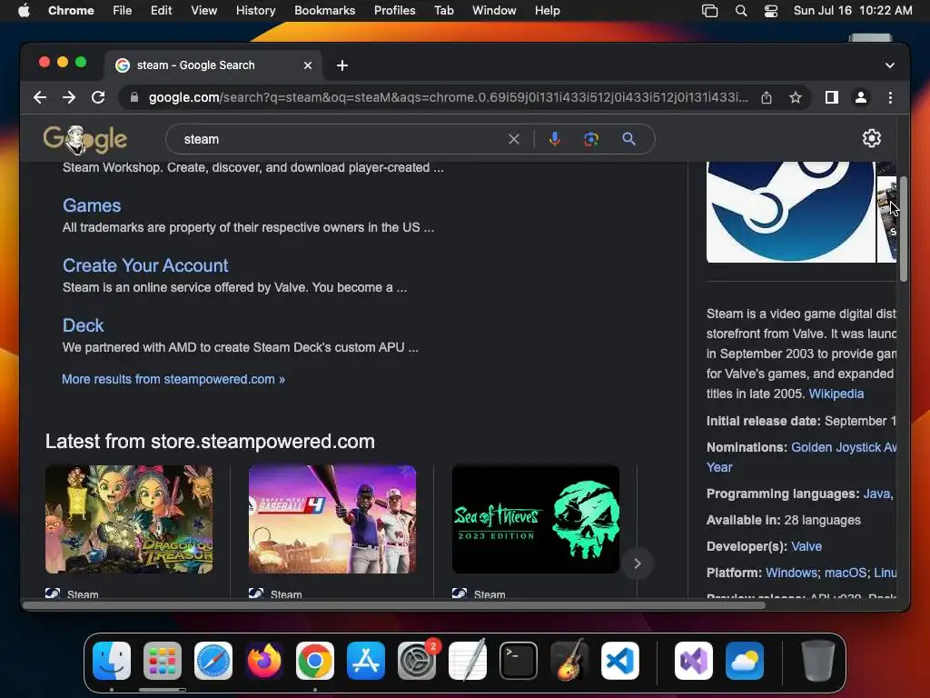The image size is (930, 698).
Task: Open Visual Studio from the Dock
Action: coord(693,661)
